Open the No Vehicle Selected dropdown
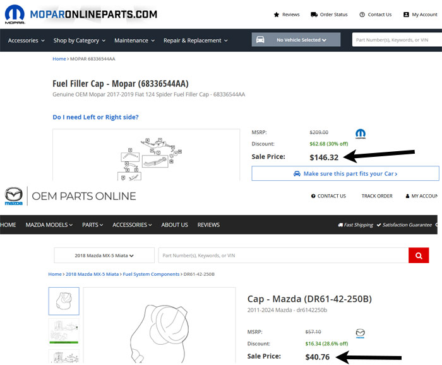The height and width of the screenshot is (365, 442). click(301, 40)
